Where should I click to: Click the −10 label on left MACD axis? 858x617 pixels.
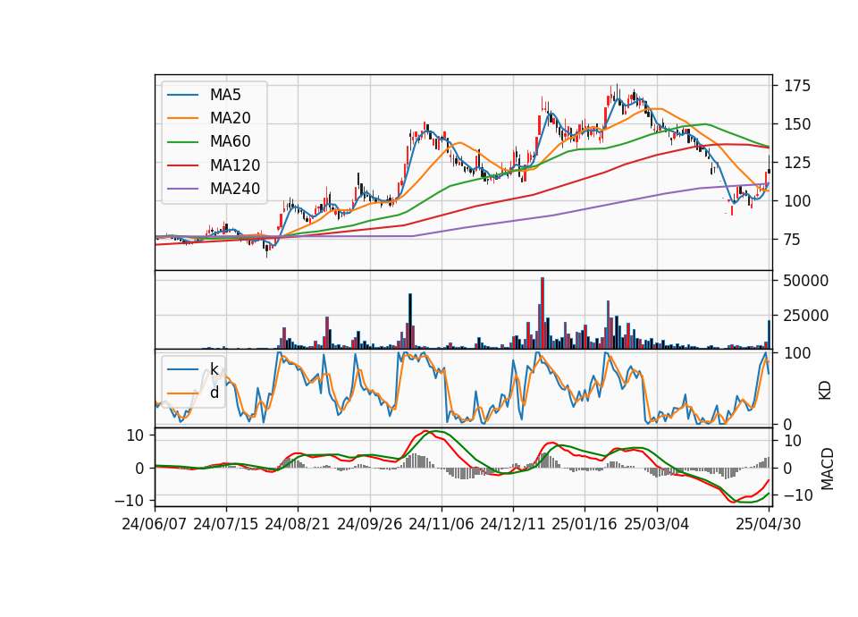129,501
